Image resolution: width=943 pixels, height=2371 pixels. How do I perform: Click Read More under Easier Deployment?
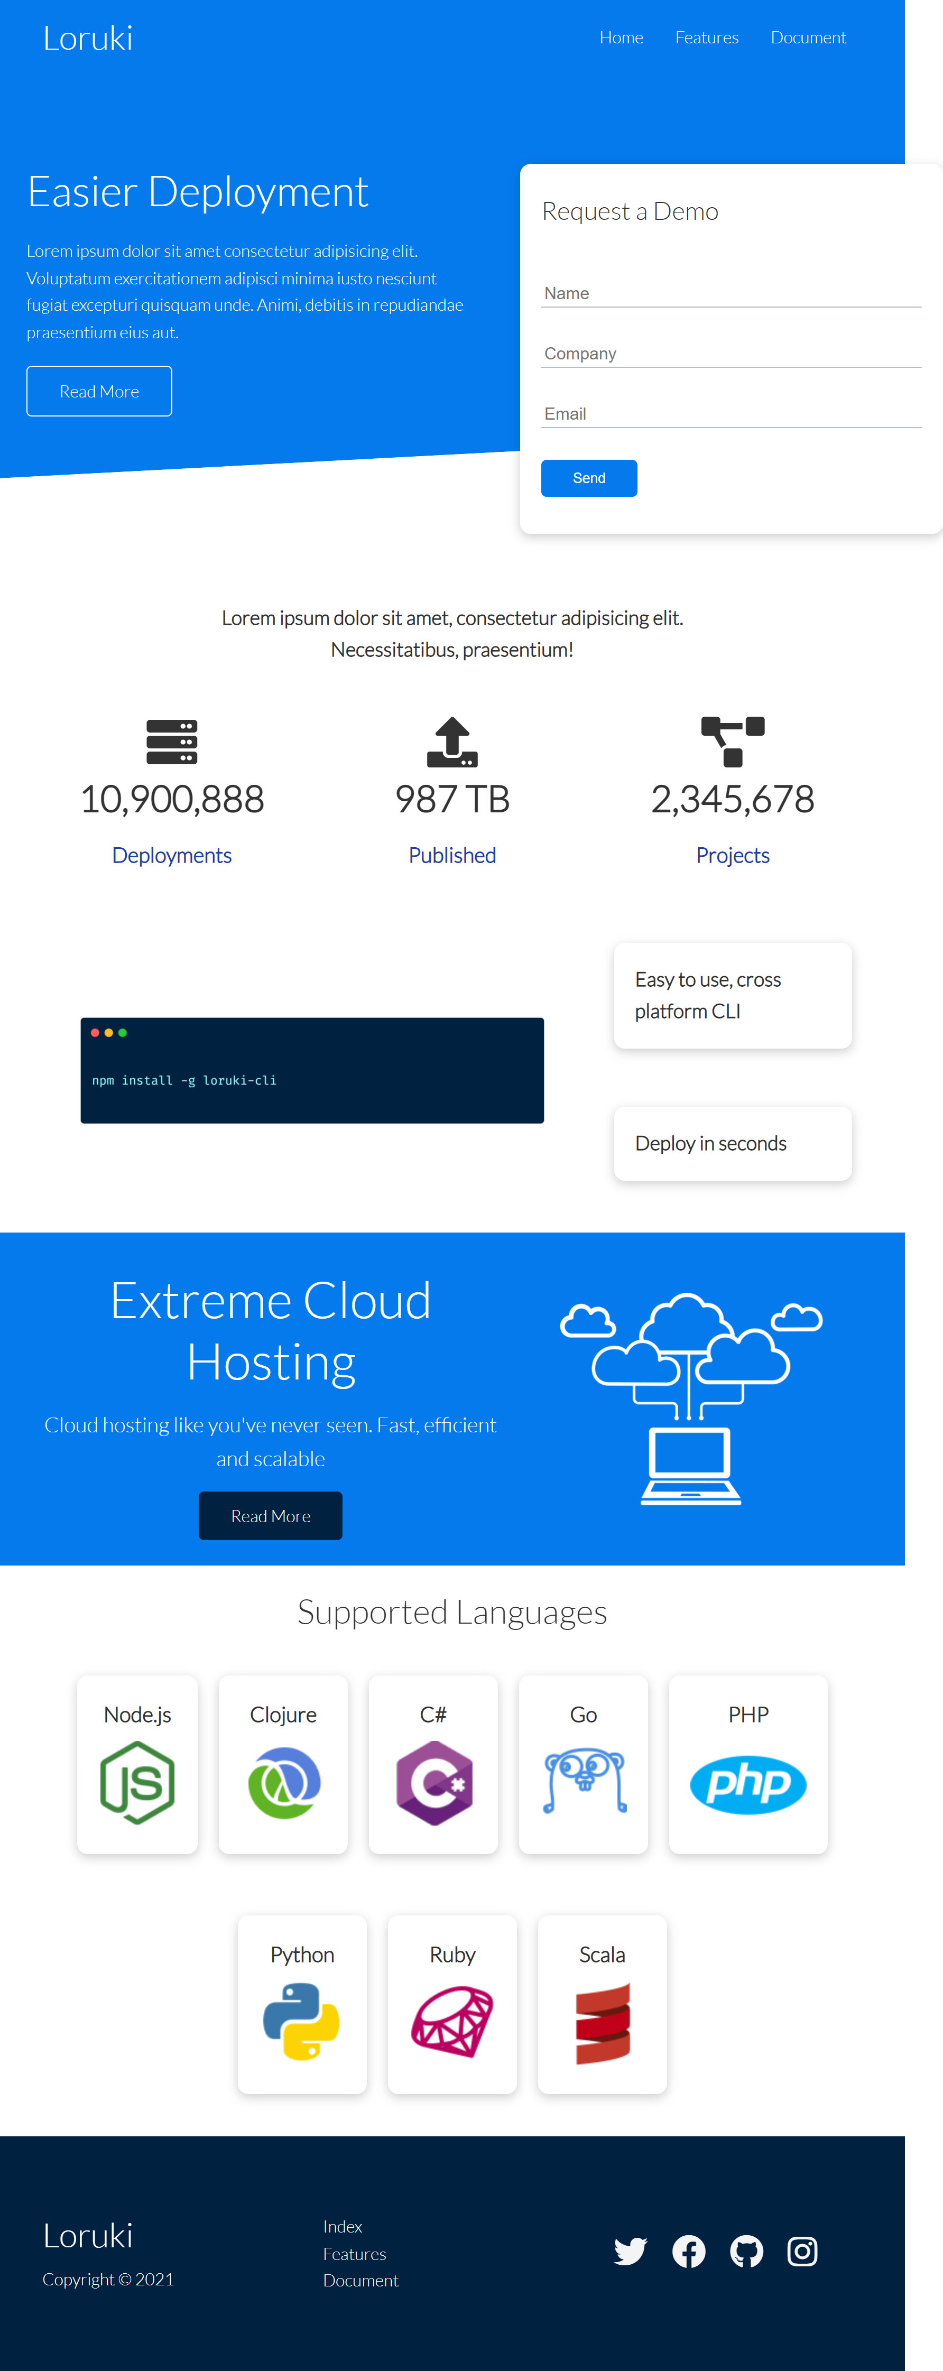[x=99, y=391]
